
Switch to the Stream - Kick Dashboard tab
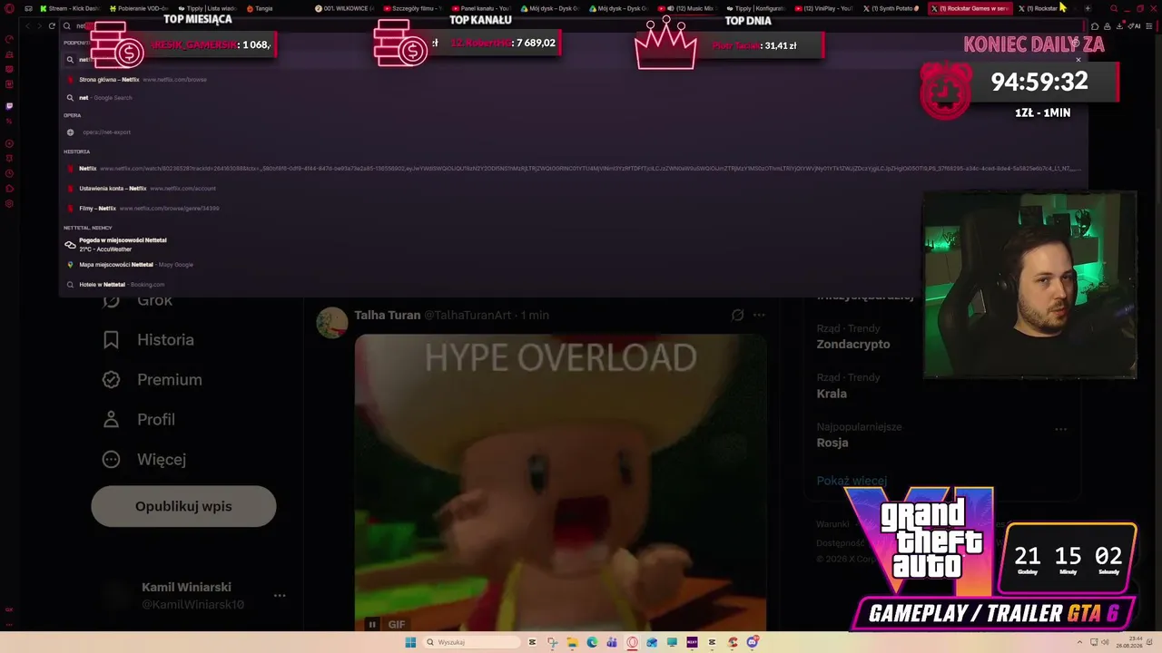70,8
